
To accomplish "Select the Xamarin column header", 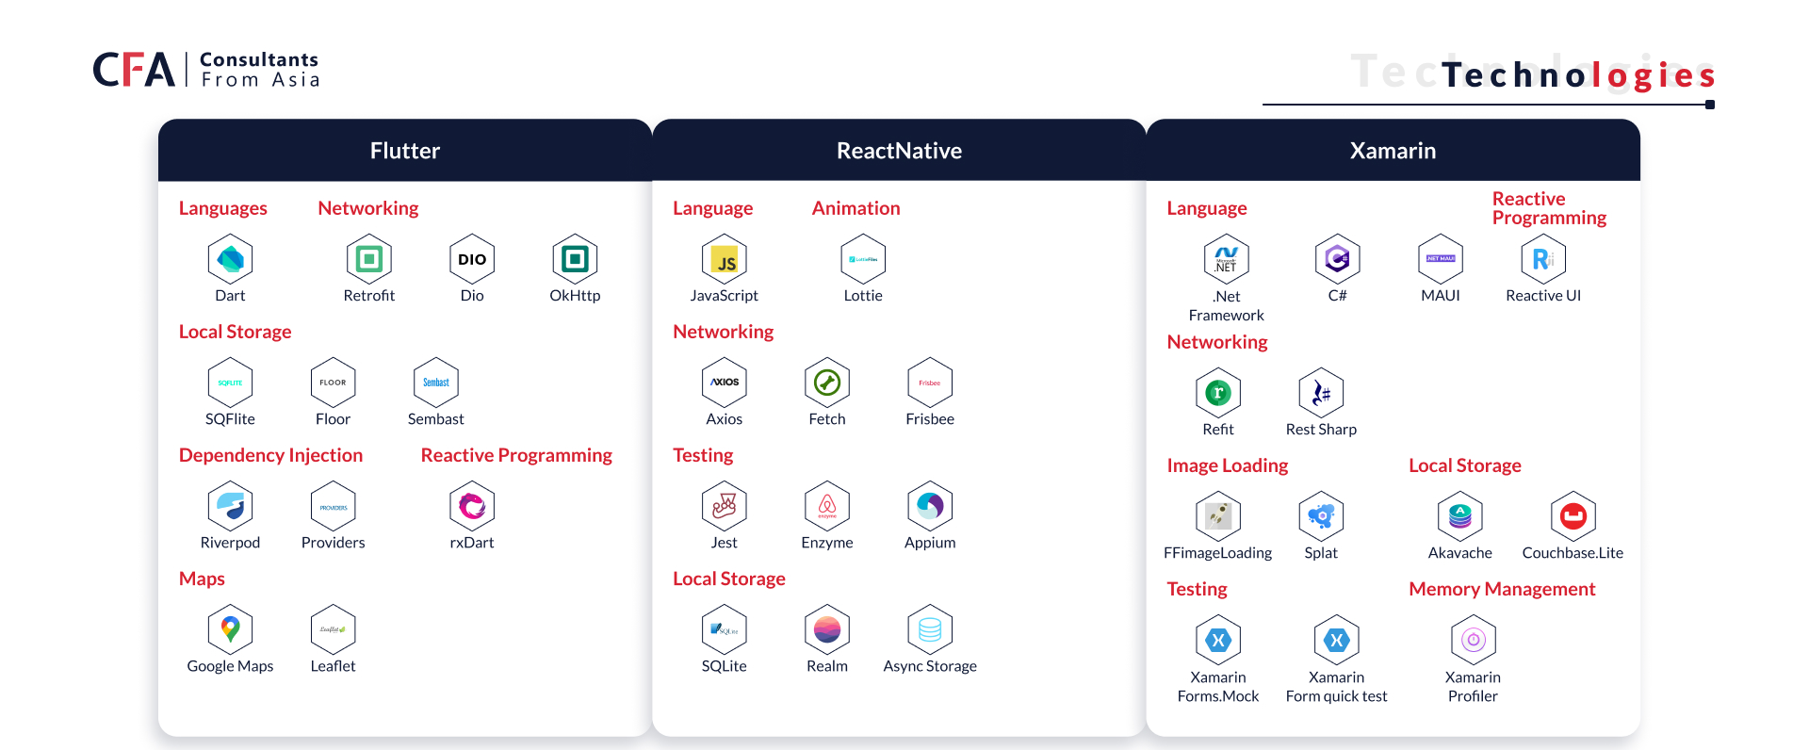I will click(x=1393, y=151).
